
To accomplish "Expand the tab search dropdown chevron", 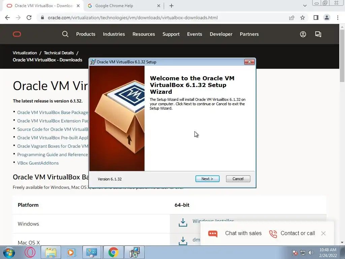I will [305, 6].
